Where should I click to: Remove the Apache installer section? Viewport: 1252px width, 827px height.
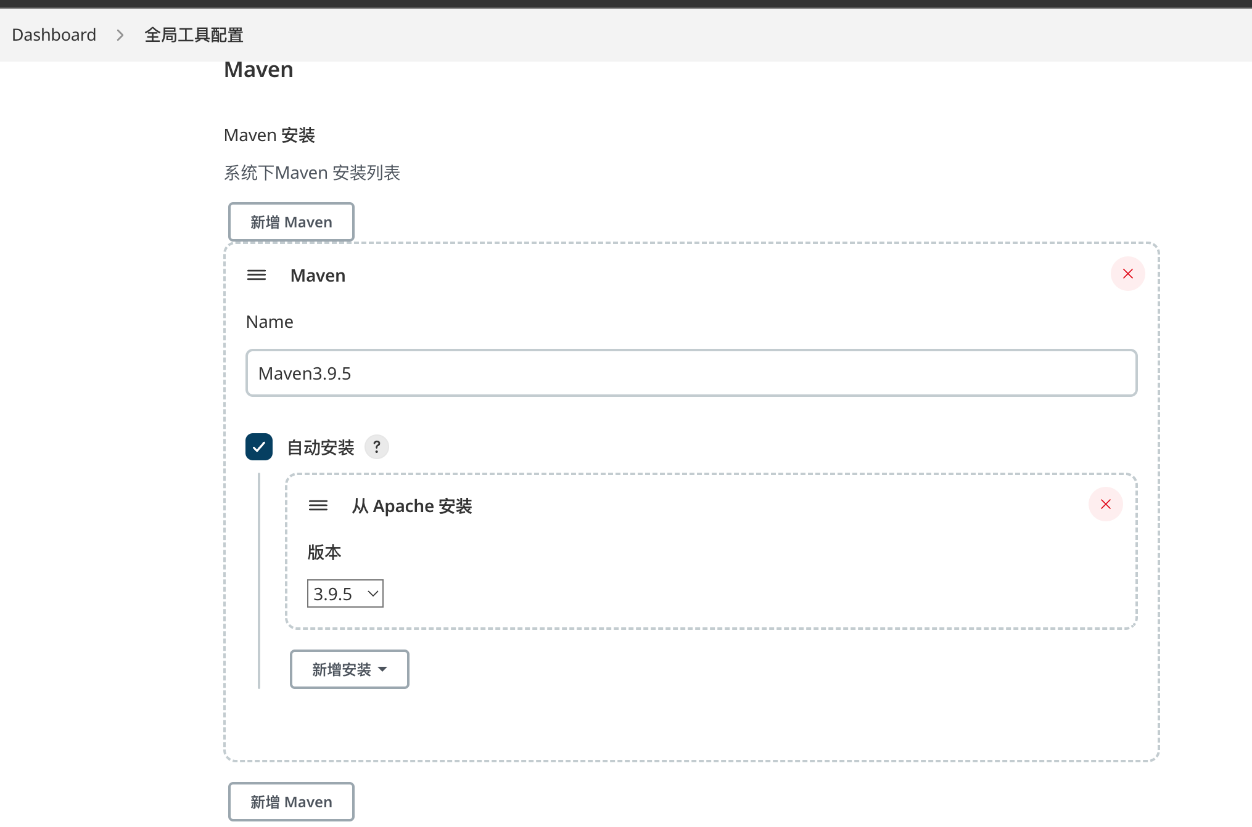click(x=1105, y=504)
